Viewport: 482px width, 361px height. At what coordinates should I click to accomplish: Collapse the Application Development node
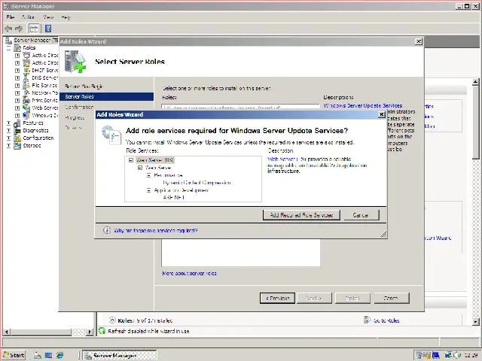(x=149, y=190)
